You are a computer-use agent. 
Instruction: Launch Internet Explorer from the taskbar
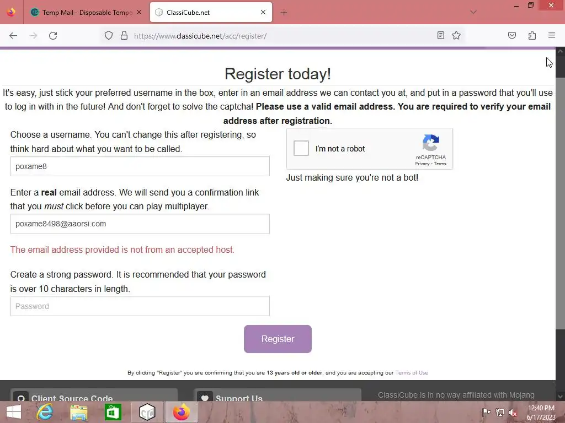pos(45,412)
